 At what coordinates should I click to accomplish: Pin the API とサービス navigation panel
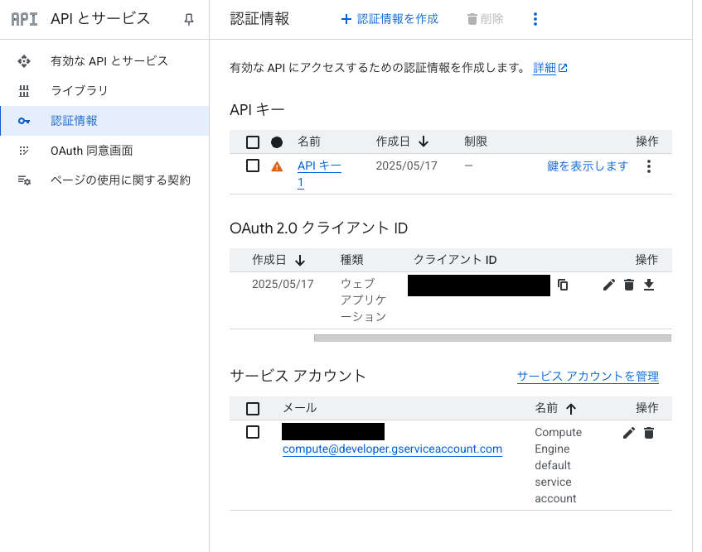(189, 19)
